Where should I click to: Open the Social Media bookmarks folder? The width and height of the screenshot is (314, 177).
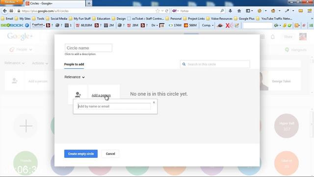(56, 19)
